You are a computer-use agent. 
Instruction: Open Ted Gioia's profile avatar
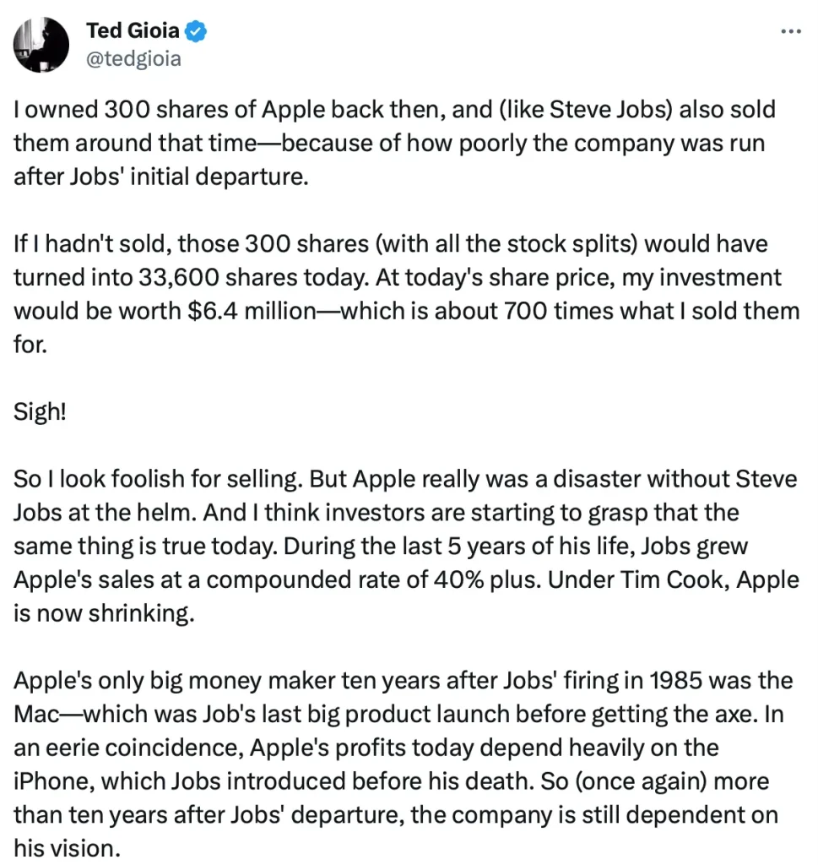(41, 44)
